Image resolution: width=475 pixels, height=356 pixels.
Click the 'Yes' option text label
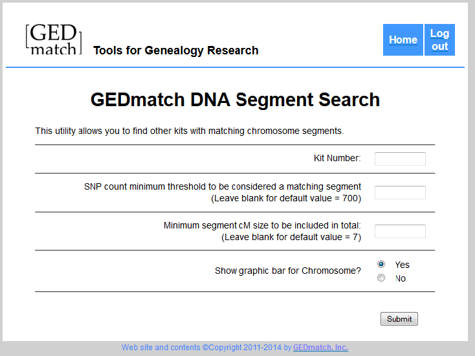click(x=402, y=265)
